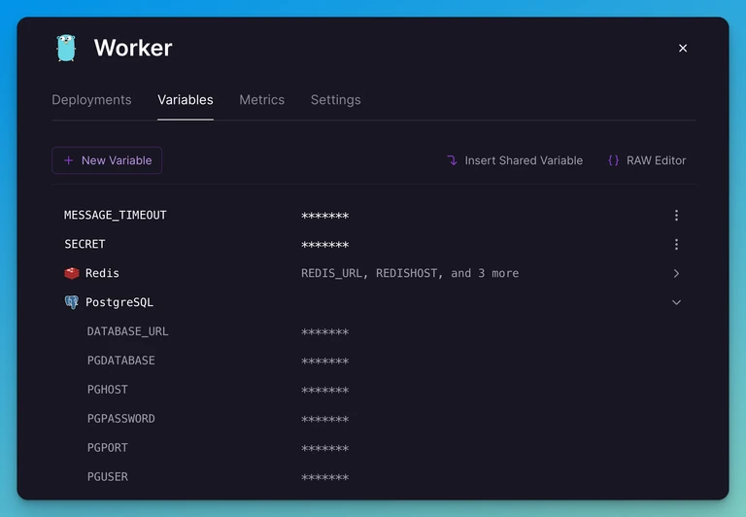Open MESSAGE_TIMEOUT three-dot options menu
This screenshot has width=746, height=517.
pyautogui.click(x=676, y=215)
